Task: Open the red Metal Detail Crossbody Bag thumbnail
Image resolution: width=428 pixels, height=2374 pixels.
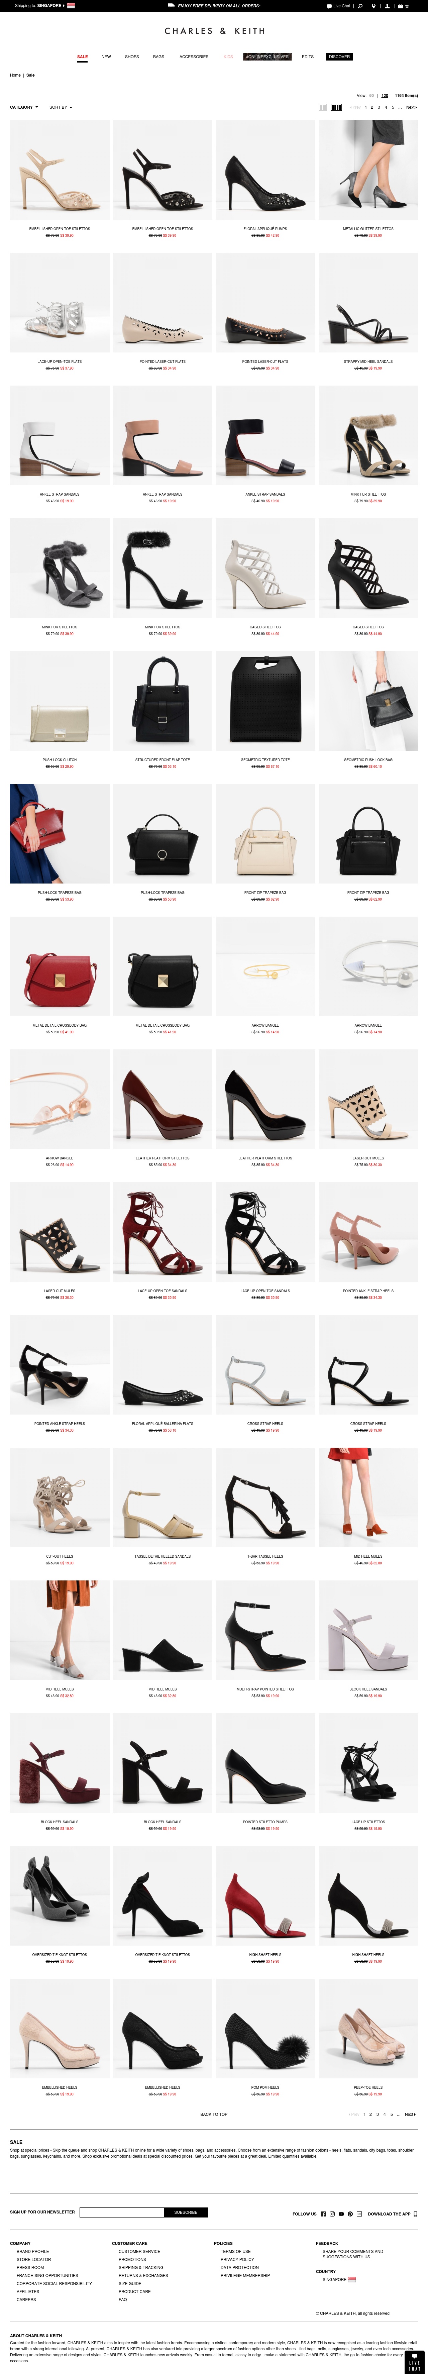Action: coord(60,966)
